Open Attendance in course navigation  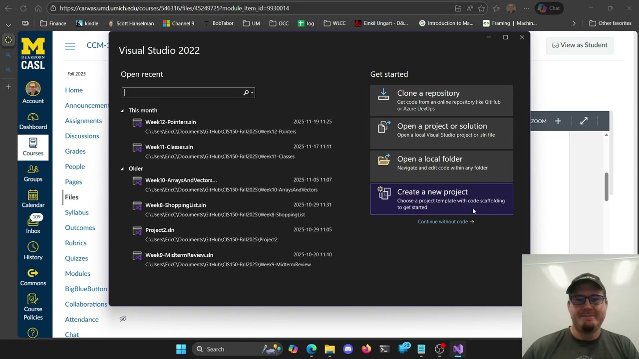(x=82, y=320)
